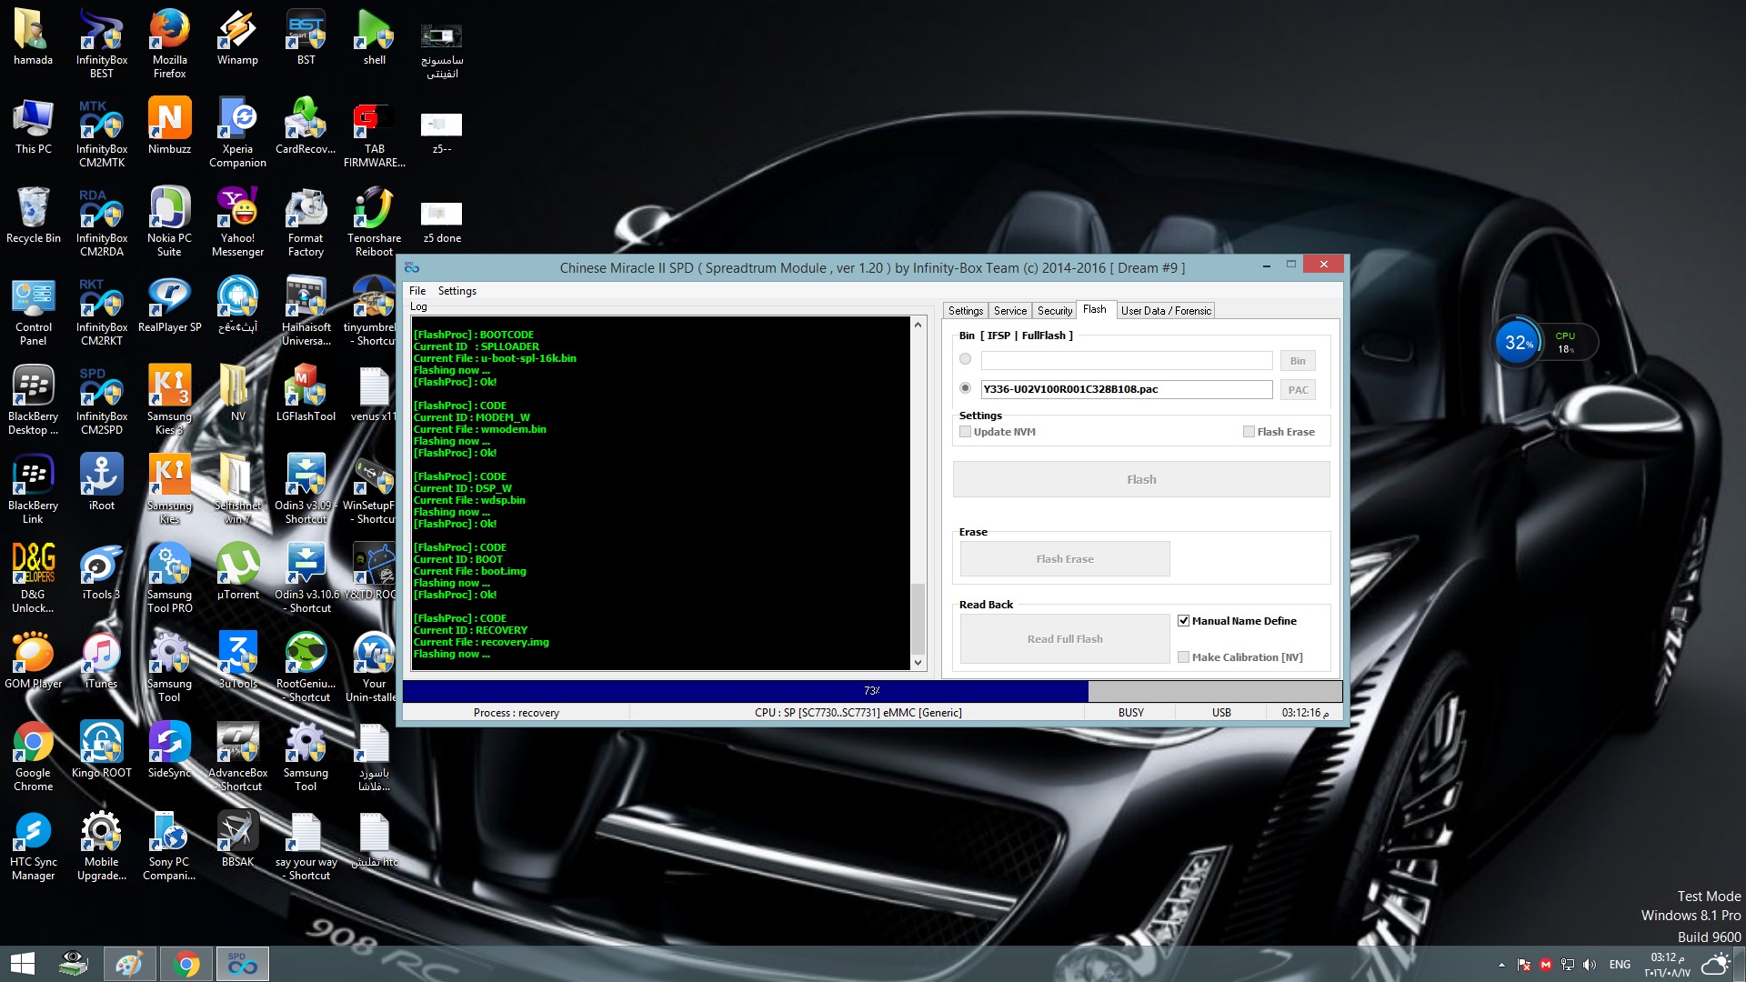1746x982 pixels.
Task: Open the Tenorshare Reiboot icon
Action: (x=374, y=221)
